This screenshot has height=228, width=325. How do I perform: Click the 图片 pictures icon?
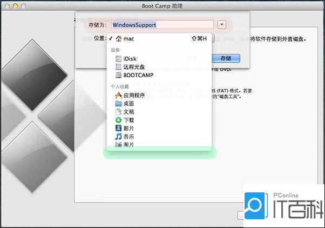pyautogui.click(x=118, y=144)
